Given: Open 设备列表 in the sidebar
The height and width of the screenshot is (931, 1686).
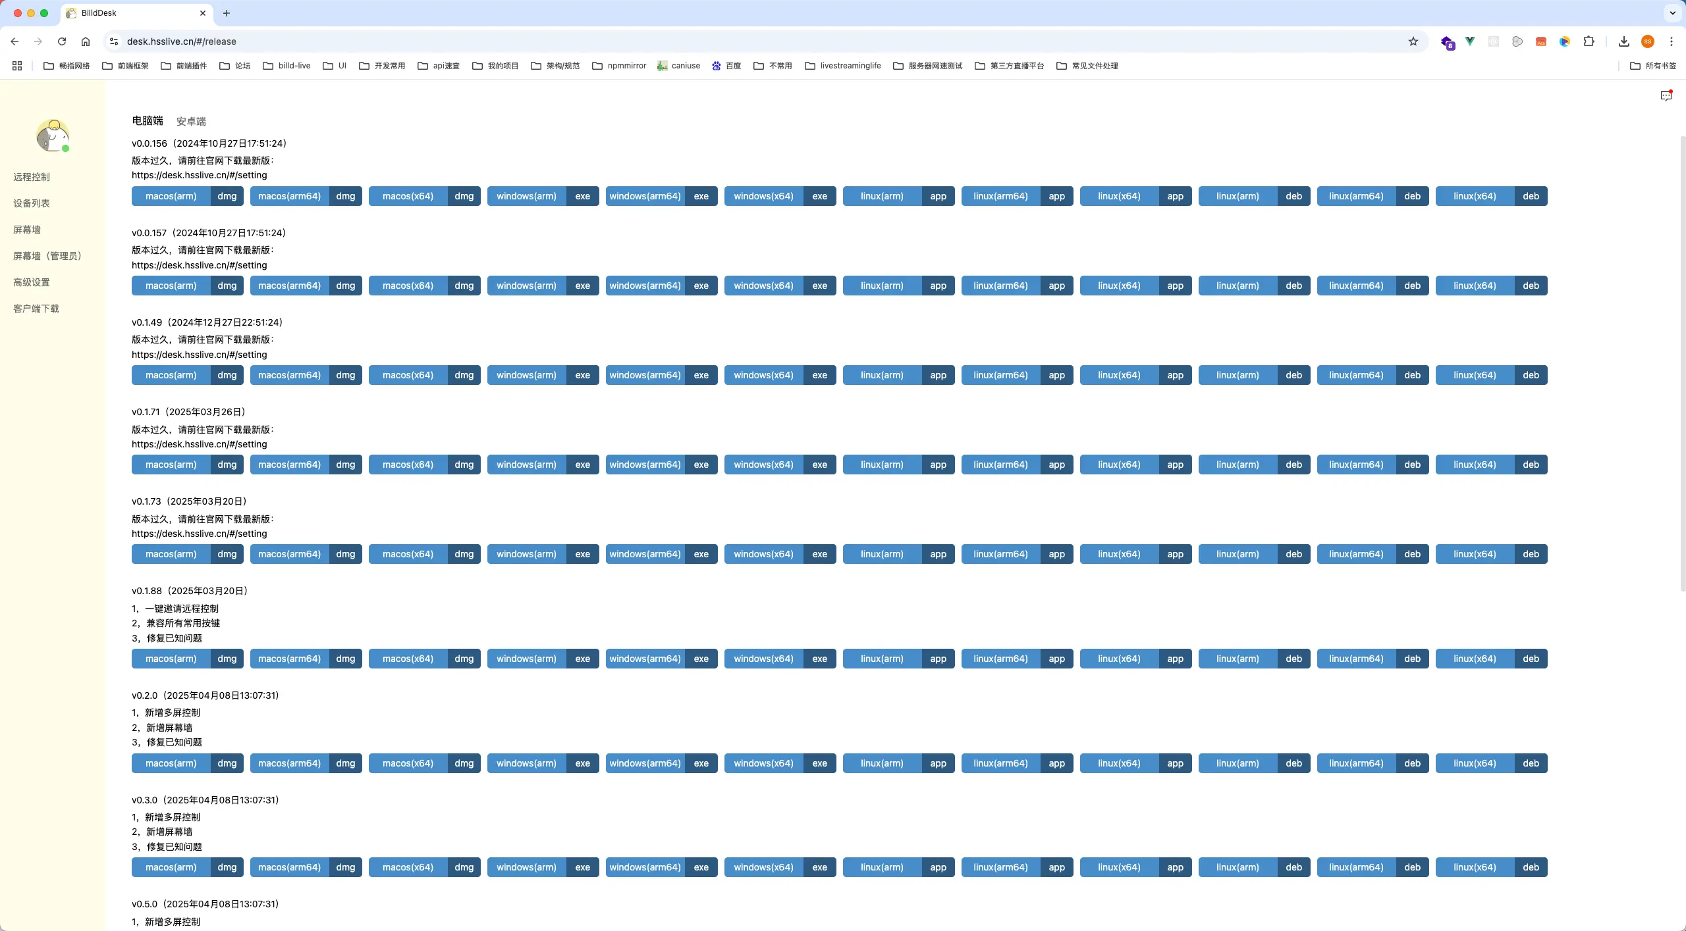Looking at the screenshot, I should (x=32, y=203).
